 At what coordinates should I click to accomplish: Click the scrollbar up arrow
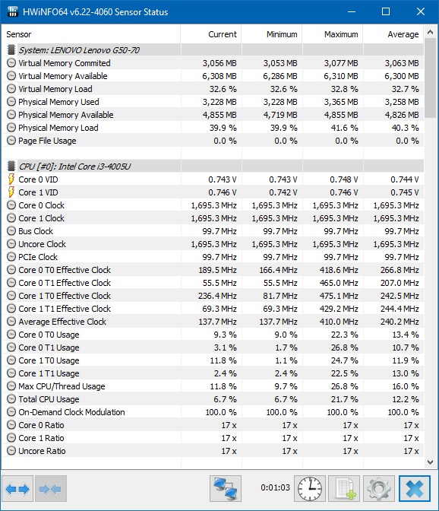pyautogui.click(x=430, y=32)
